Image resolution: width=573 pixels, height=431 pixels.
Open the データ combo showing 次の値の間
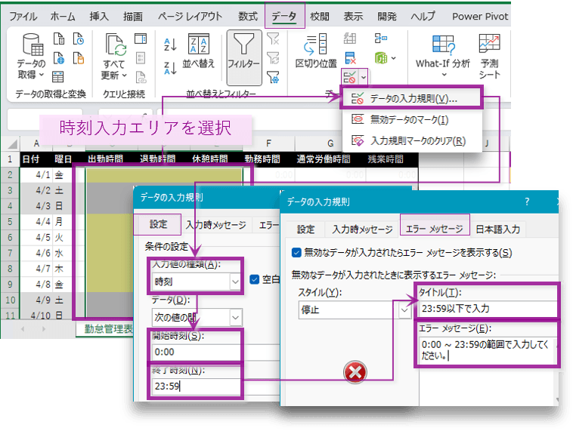(x=197, y=317)
